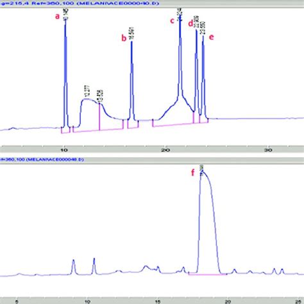The image size is (304, 304).
Task: Click the red peak label "e"
Action: click(211, 37)
